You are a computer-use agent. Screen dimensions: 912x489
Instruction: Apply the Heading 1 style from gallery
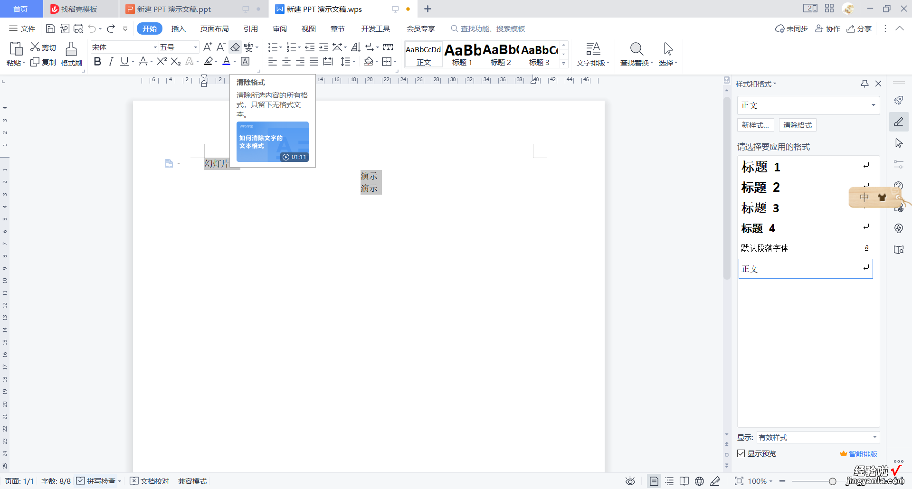pyautogui.click(x=462, y=54)
